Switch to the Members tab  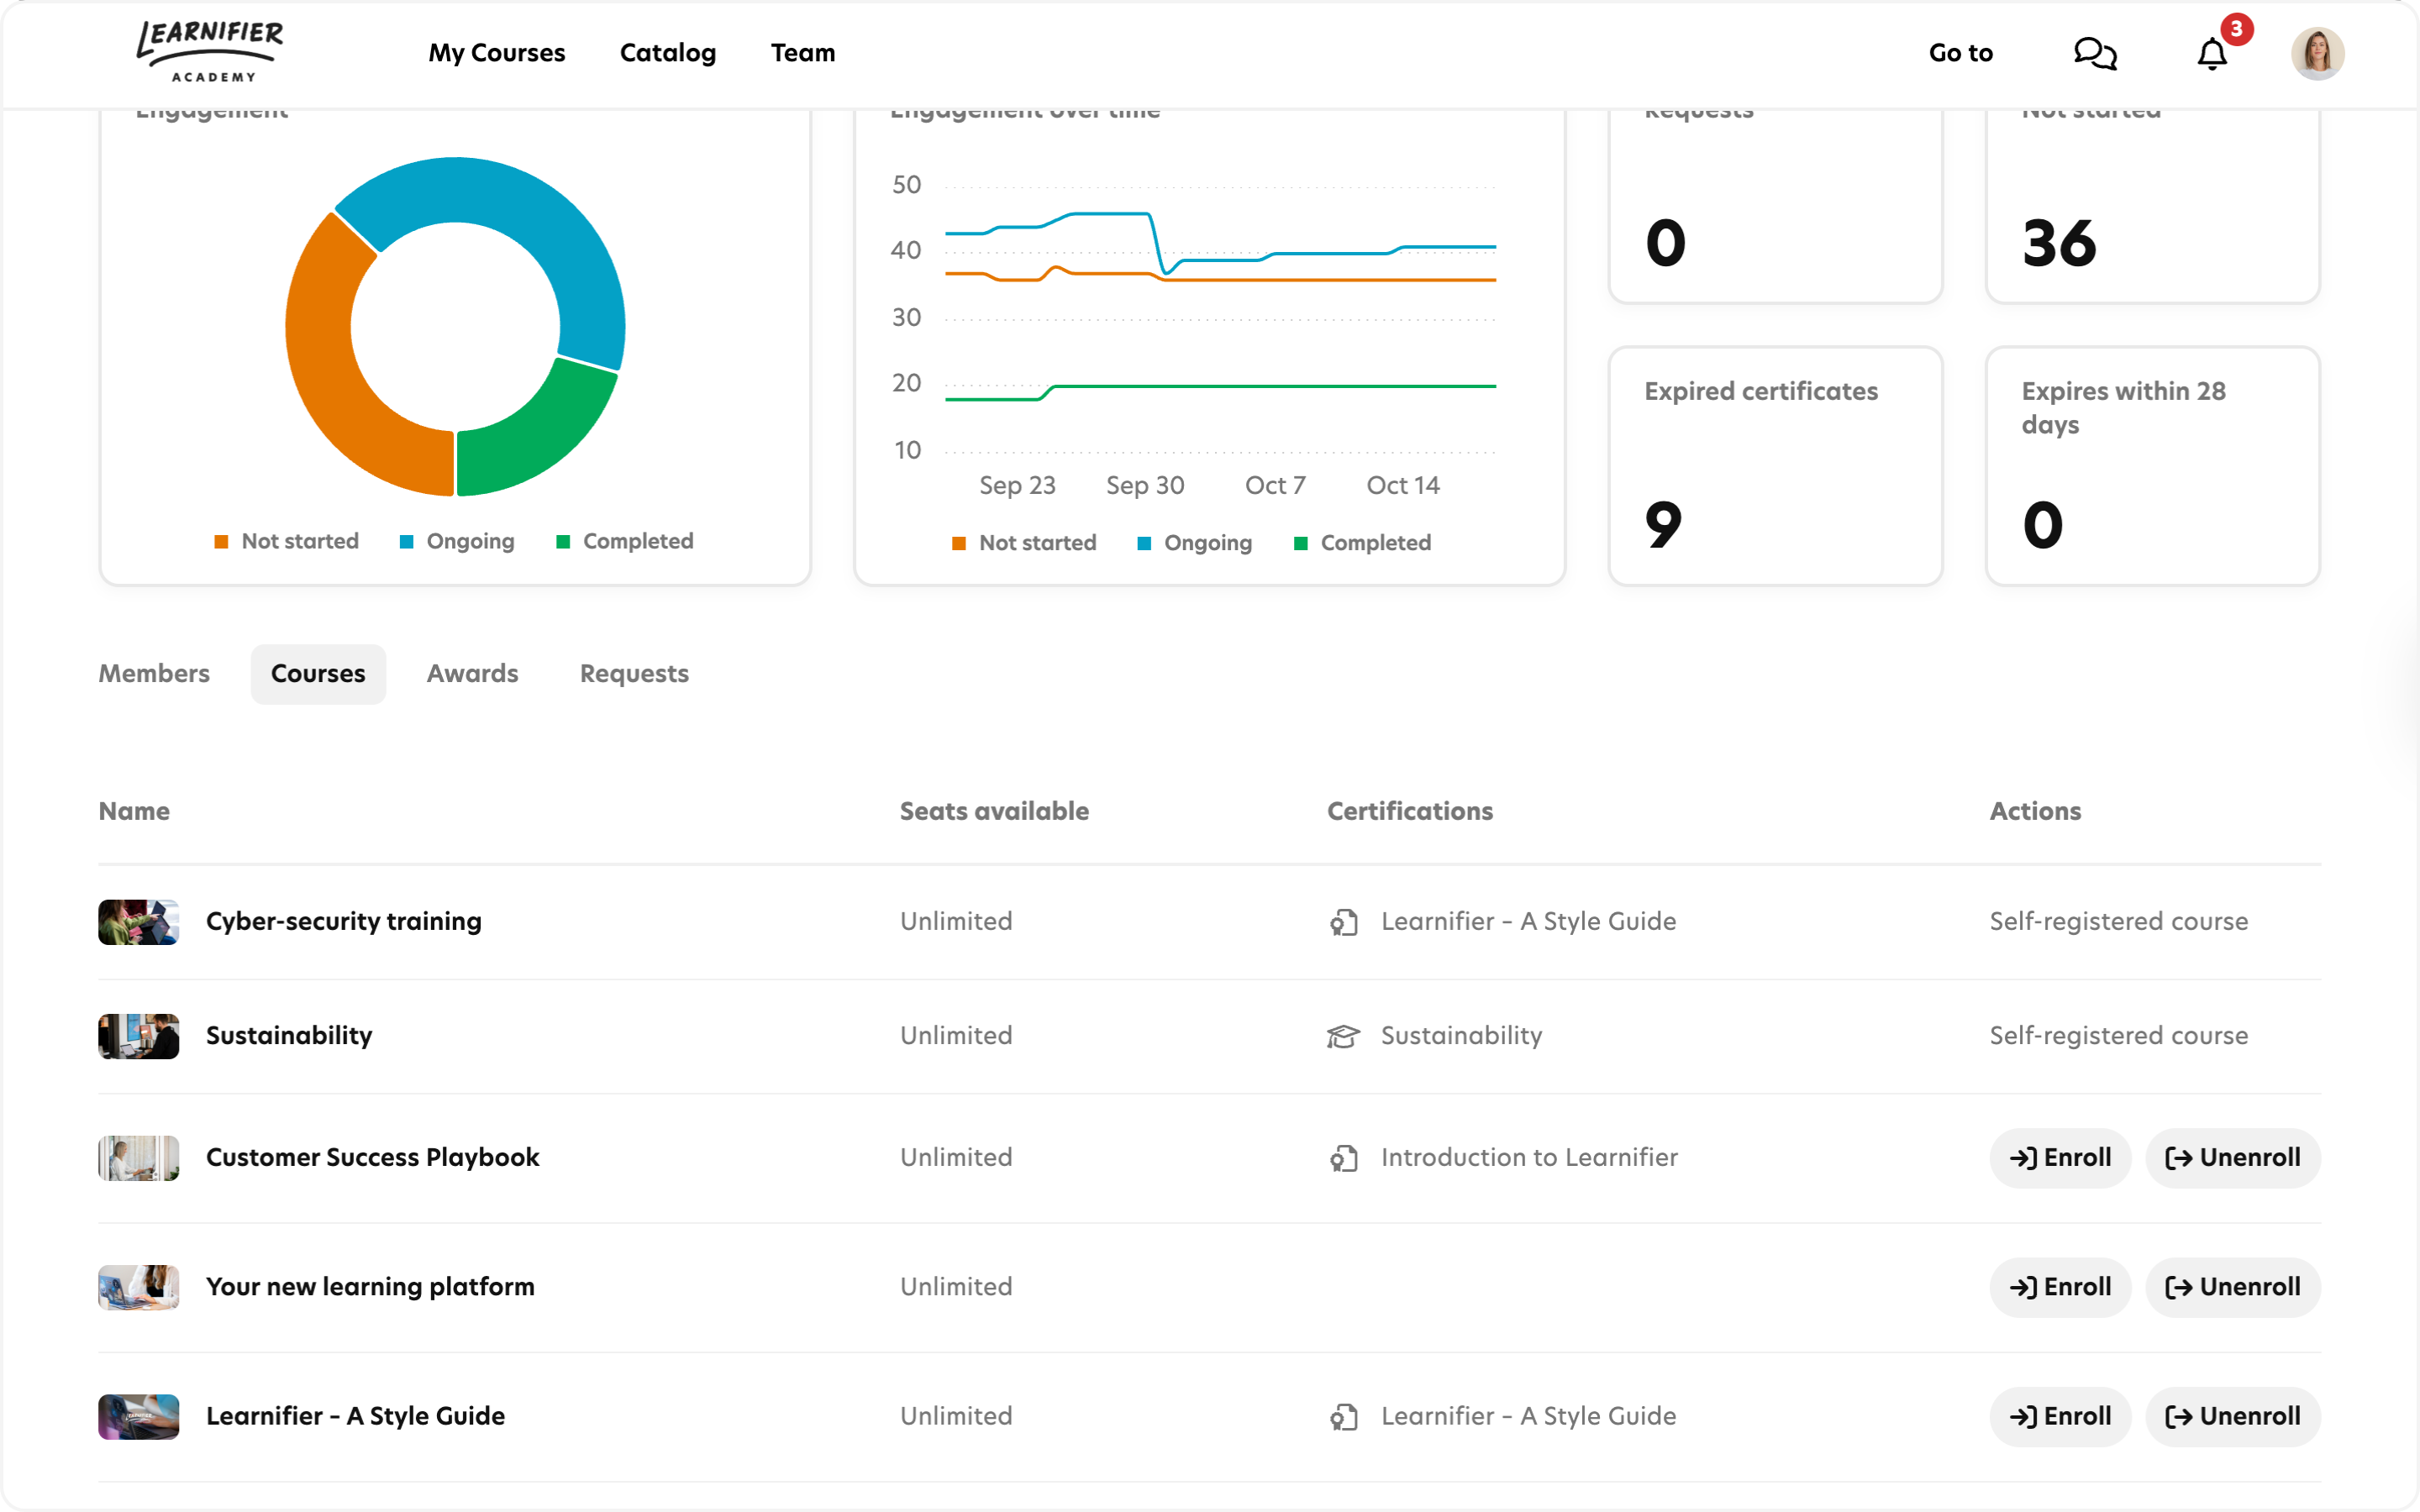point(154,674)
